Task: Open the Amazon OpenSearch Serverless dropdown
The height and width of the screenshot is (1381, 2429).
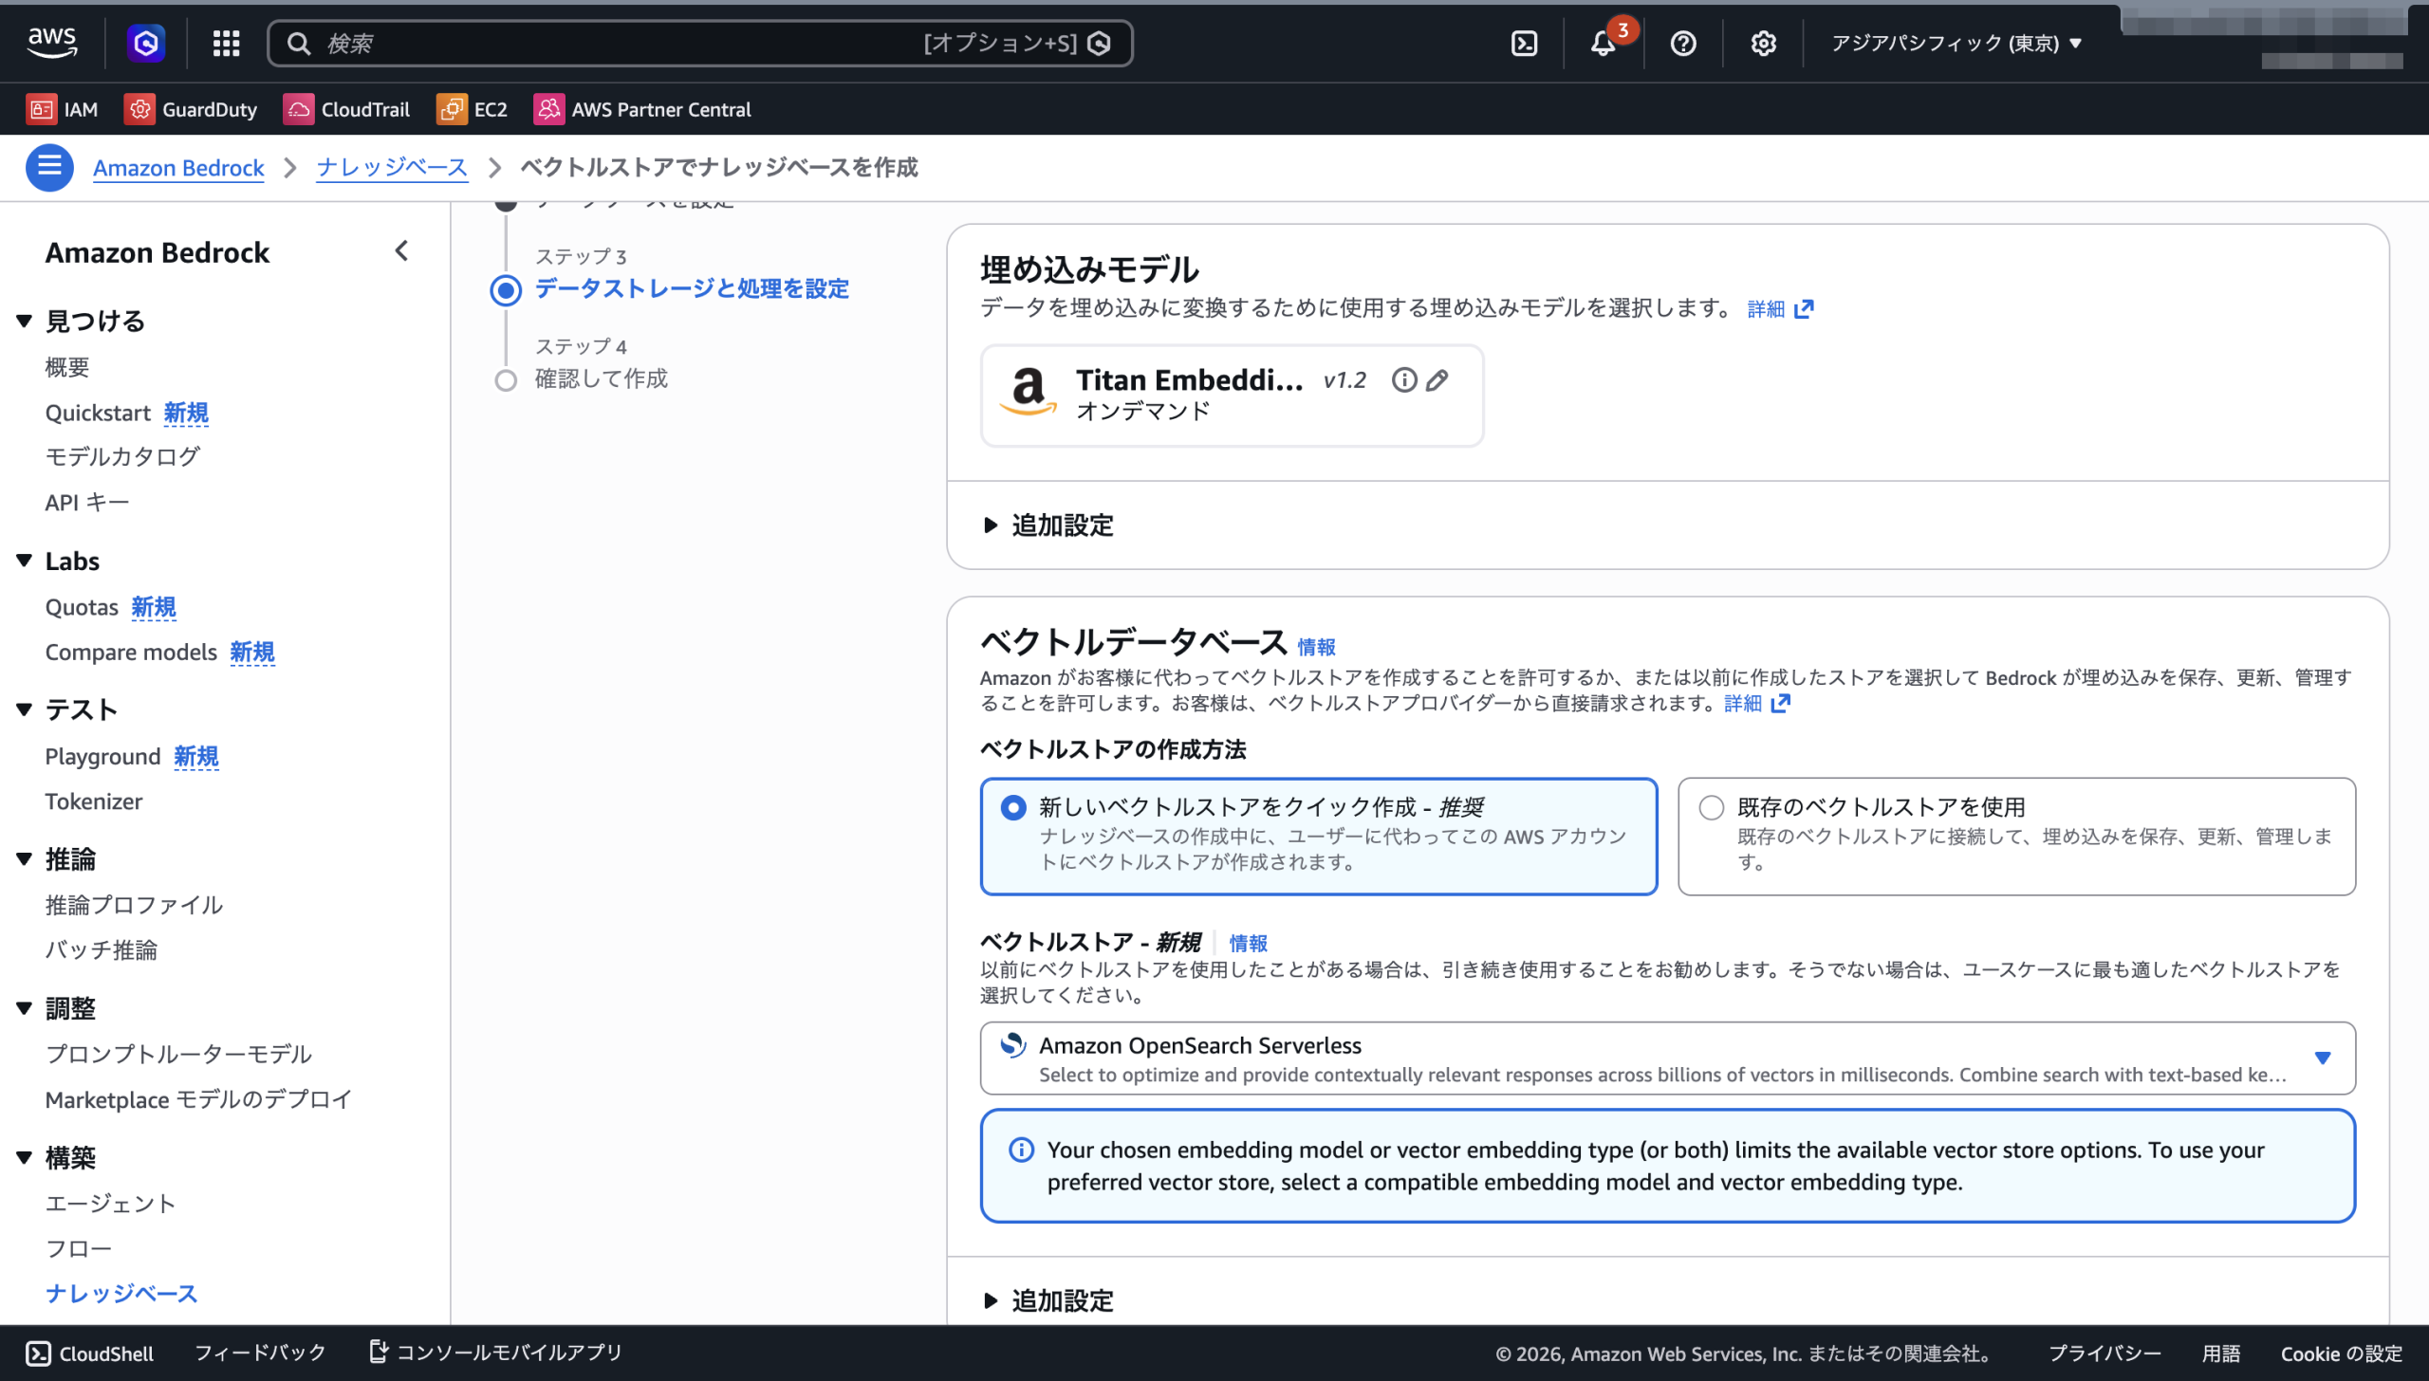Action: 1667,1058
